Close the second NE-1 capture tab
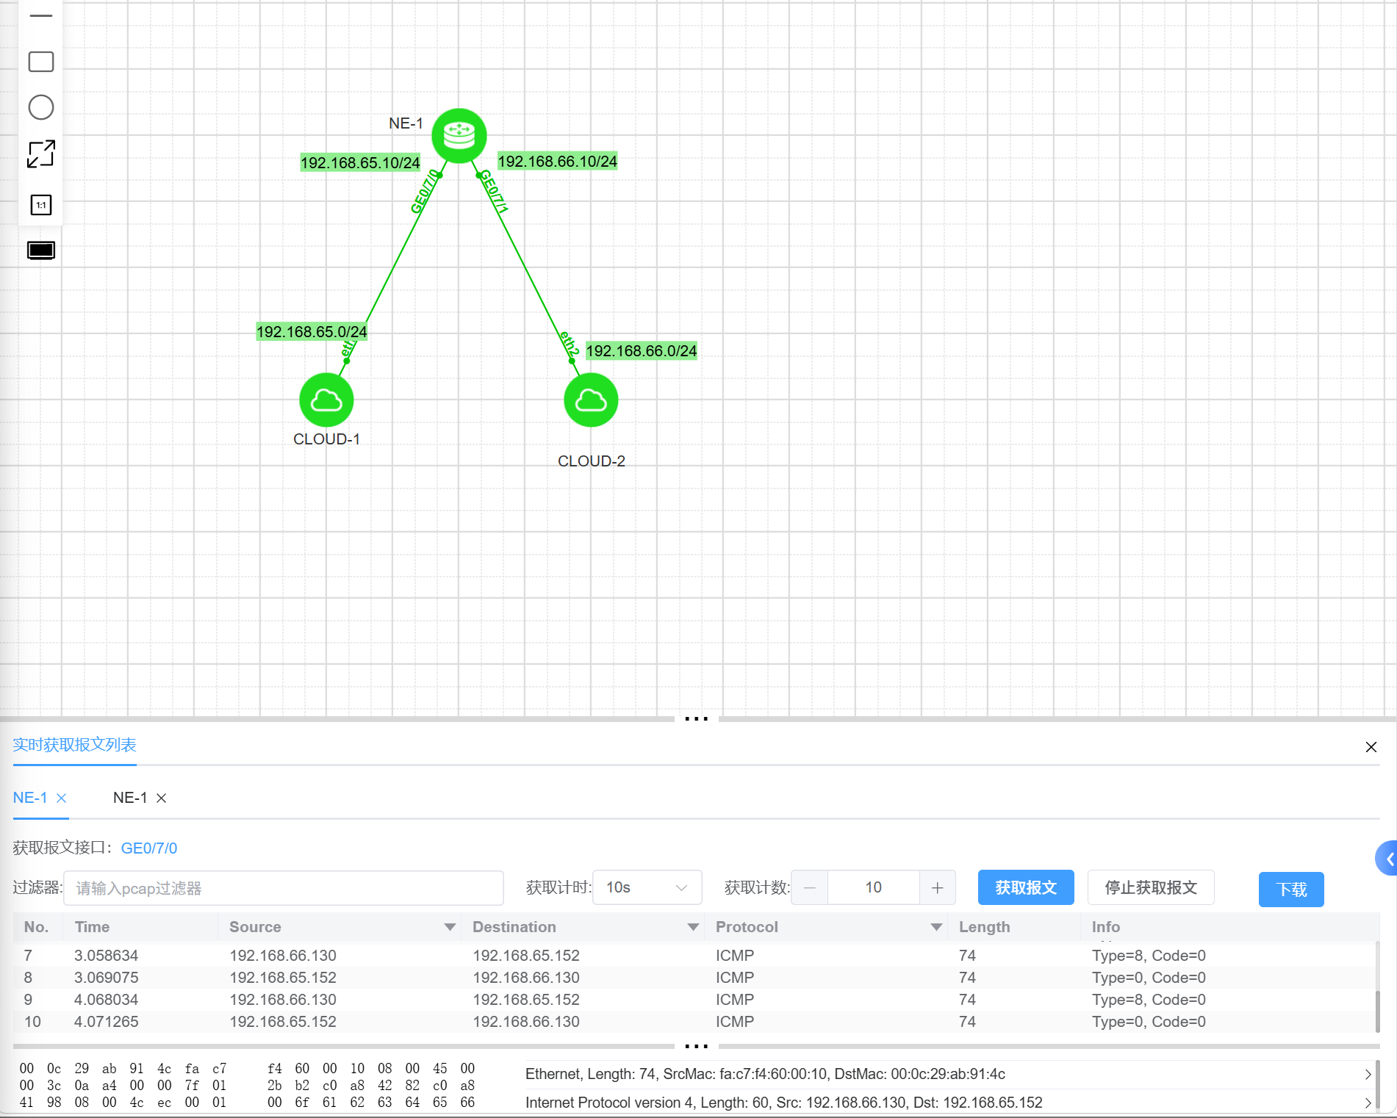The height and width of the screenshot is (1118, 1397). 162,798
